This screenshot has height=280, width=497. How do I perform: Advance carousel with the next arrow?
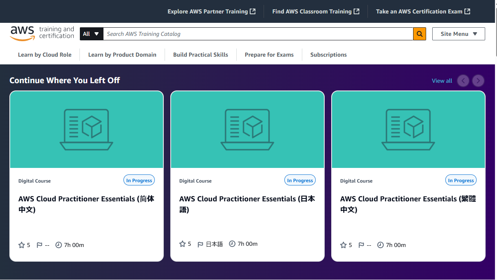coord(478,81)
